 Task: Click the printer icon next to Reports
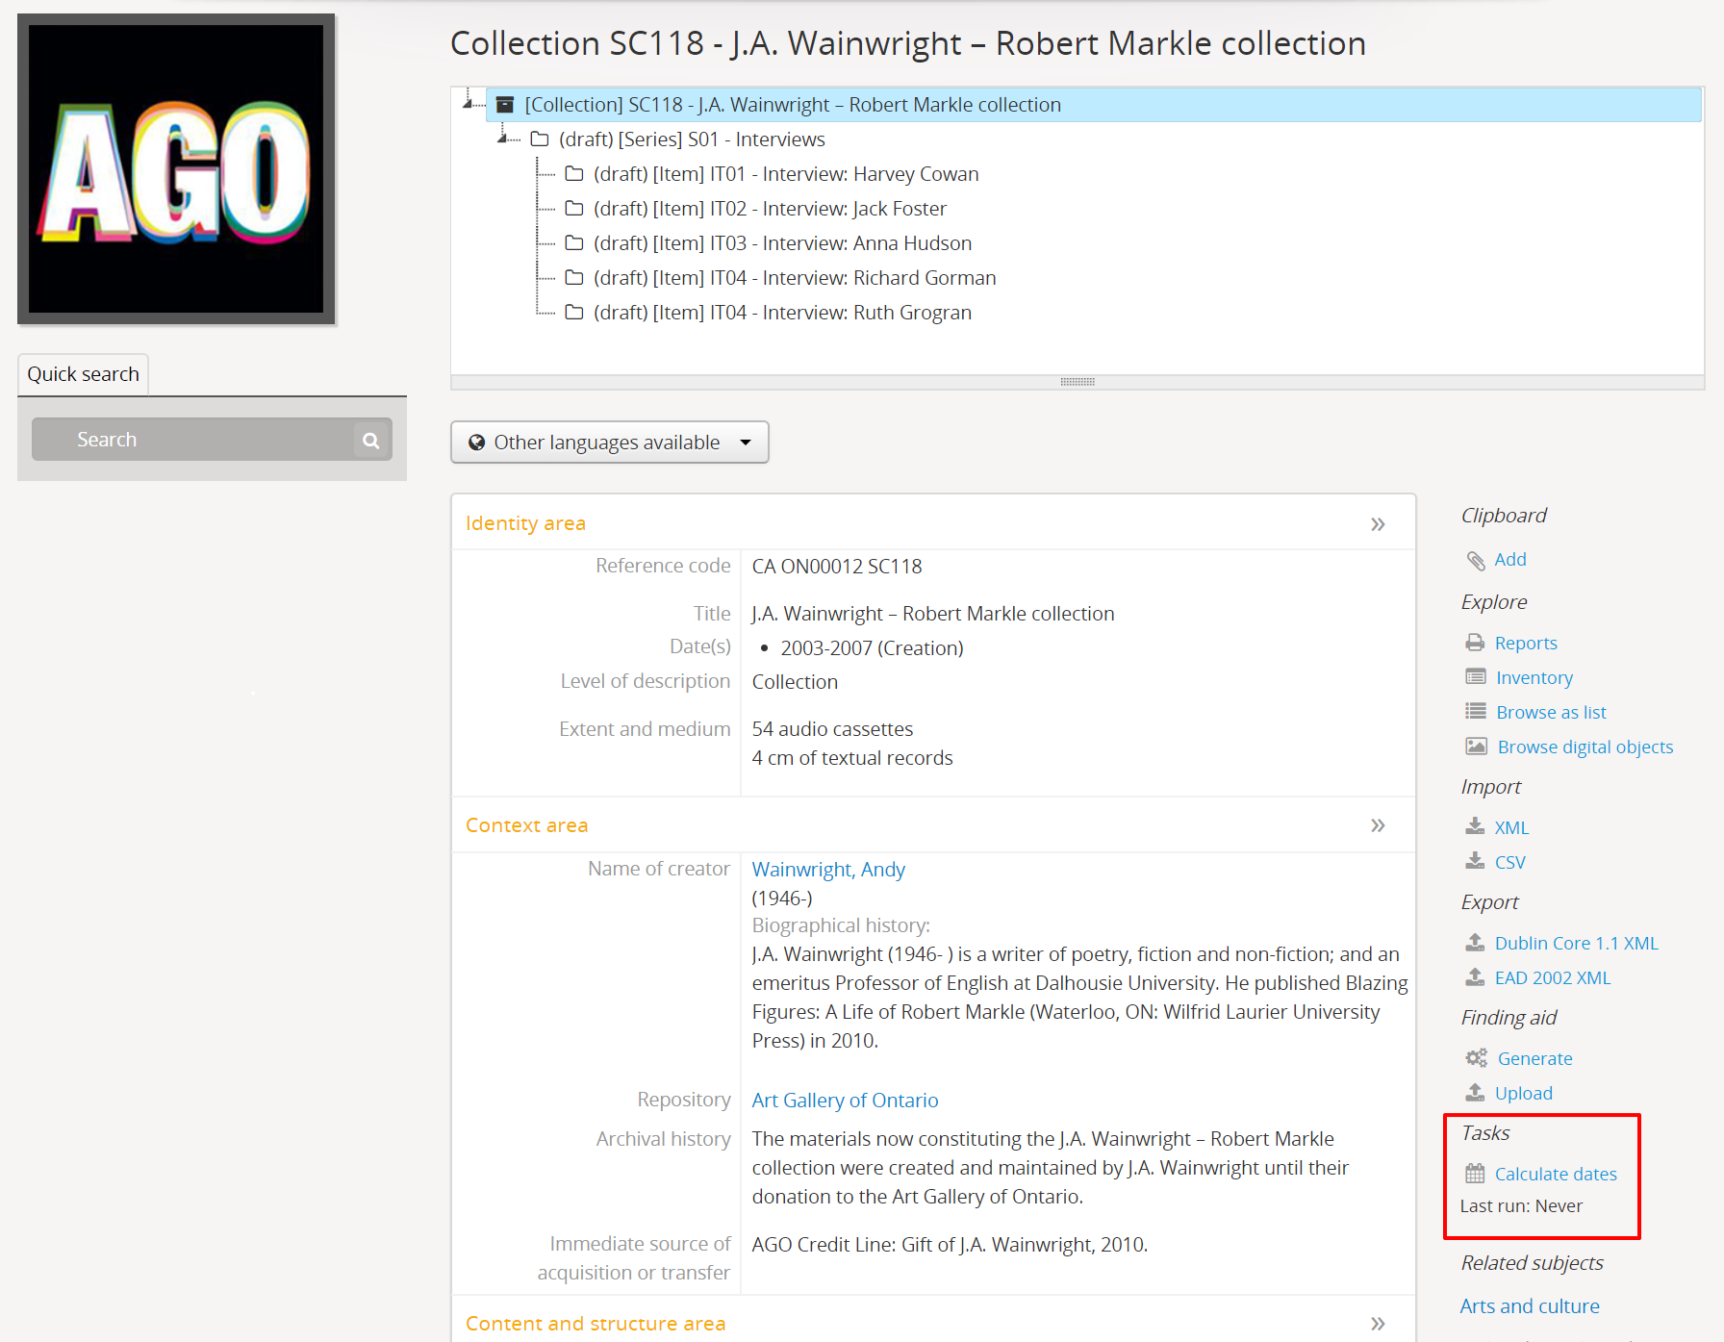tap(1475, 643)
